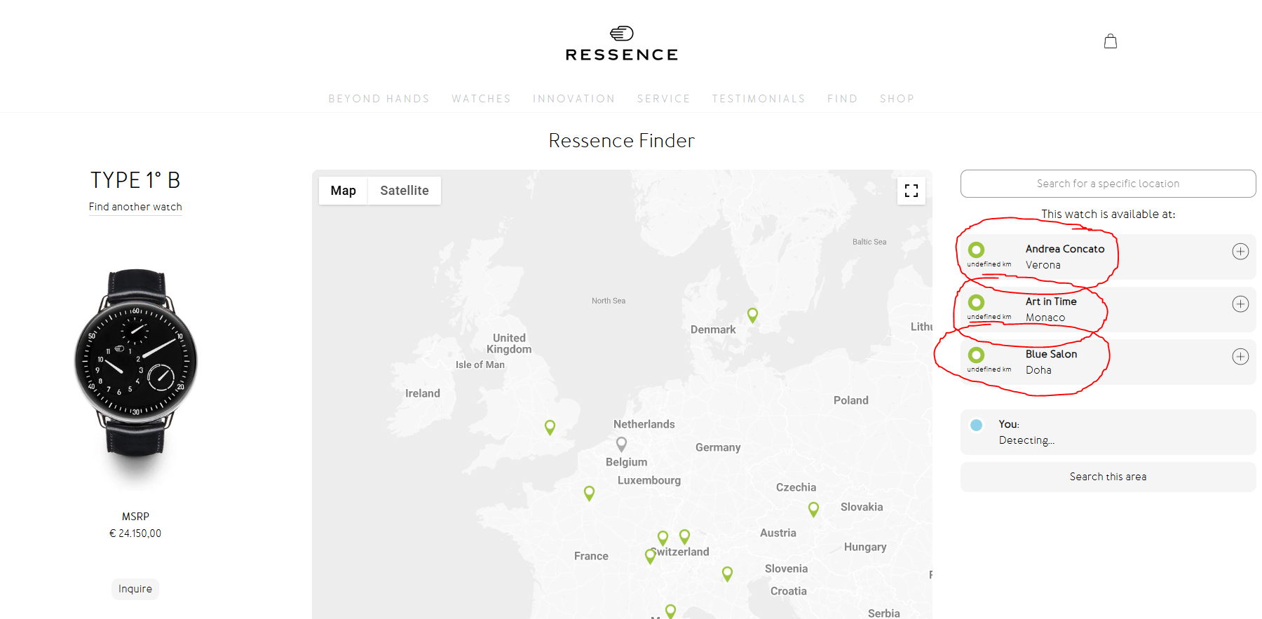Image resolution: width=1262 pixels, height=619 pixels.
Task: Click the Inquire button
Action: (135, 589)
